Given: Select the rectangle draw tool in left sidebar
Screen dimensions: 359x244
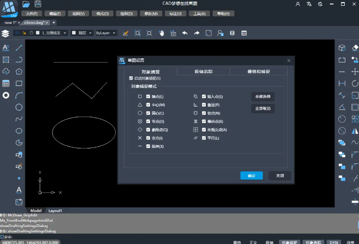Looking at the screenshot, I should [19, 83].
